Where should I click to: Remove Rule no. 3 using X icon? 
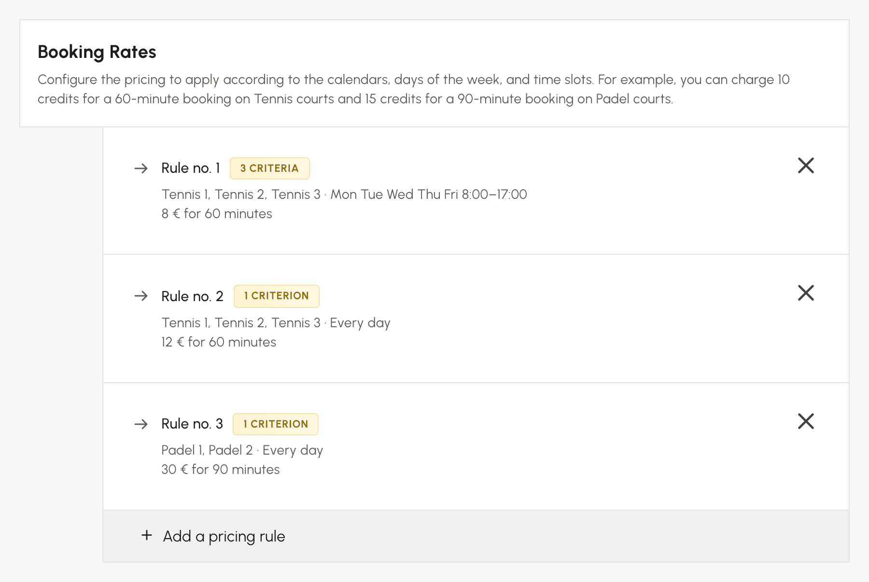point(806,421)
